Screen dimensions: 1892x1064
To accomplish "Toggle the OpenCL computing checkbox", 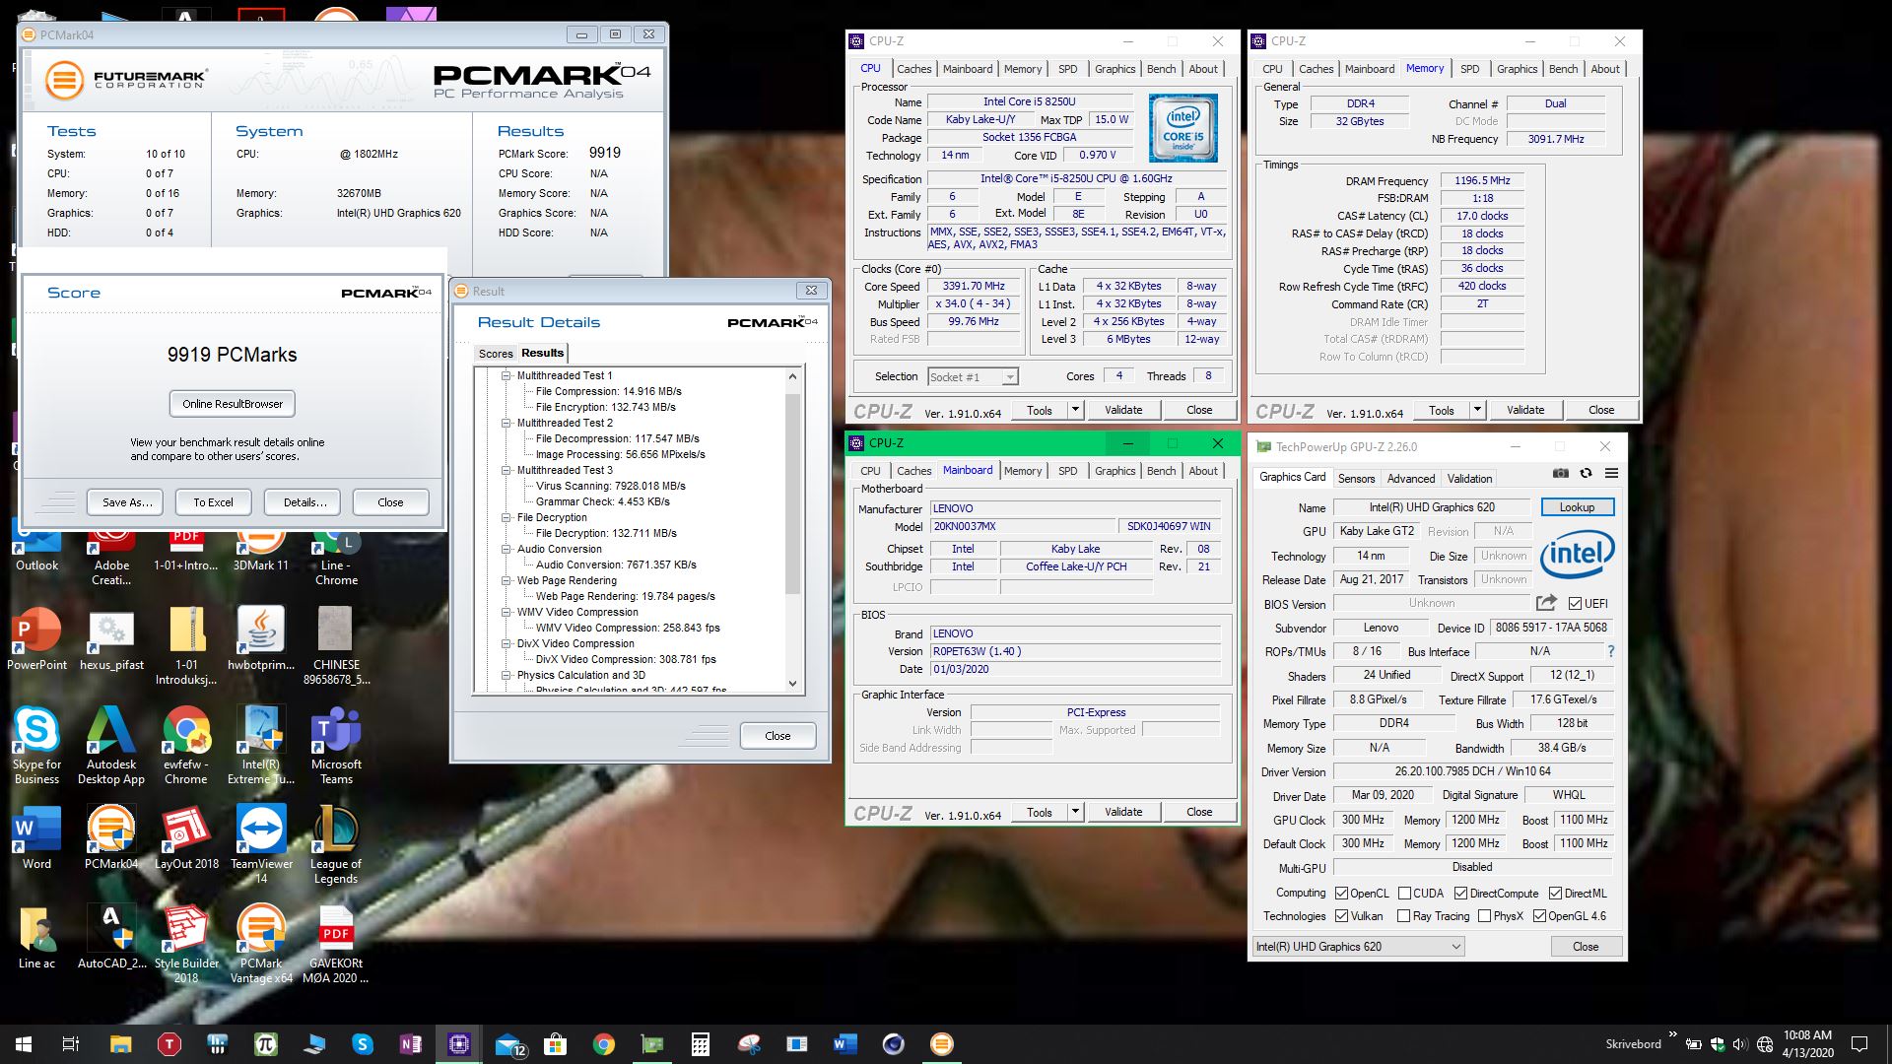I will [1341, 894].
